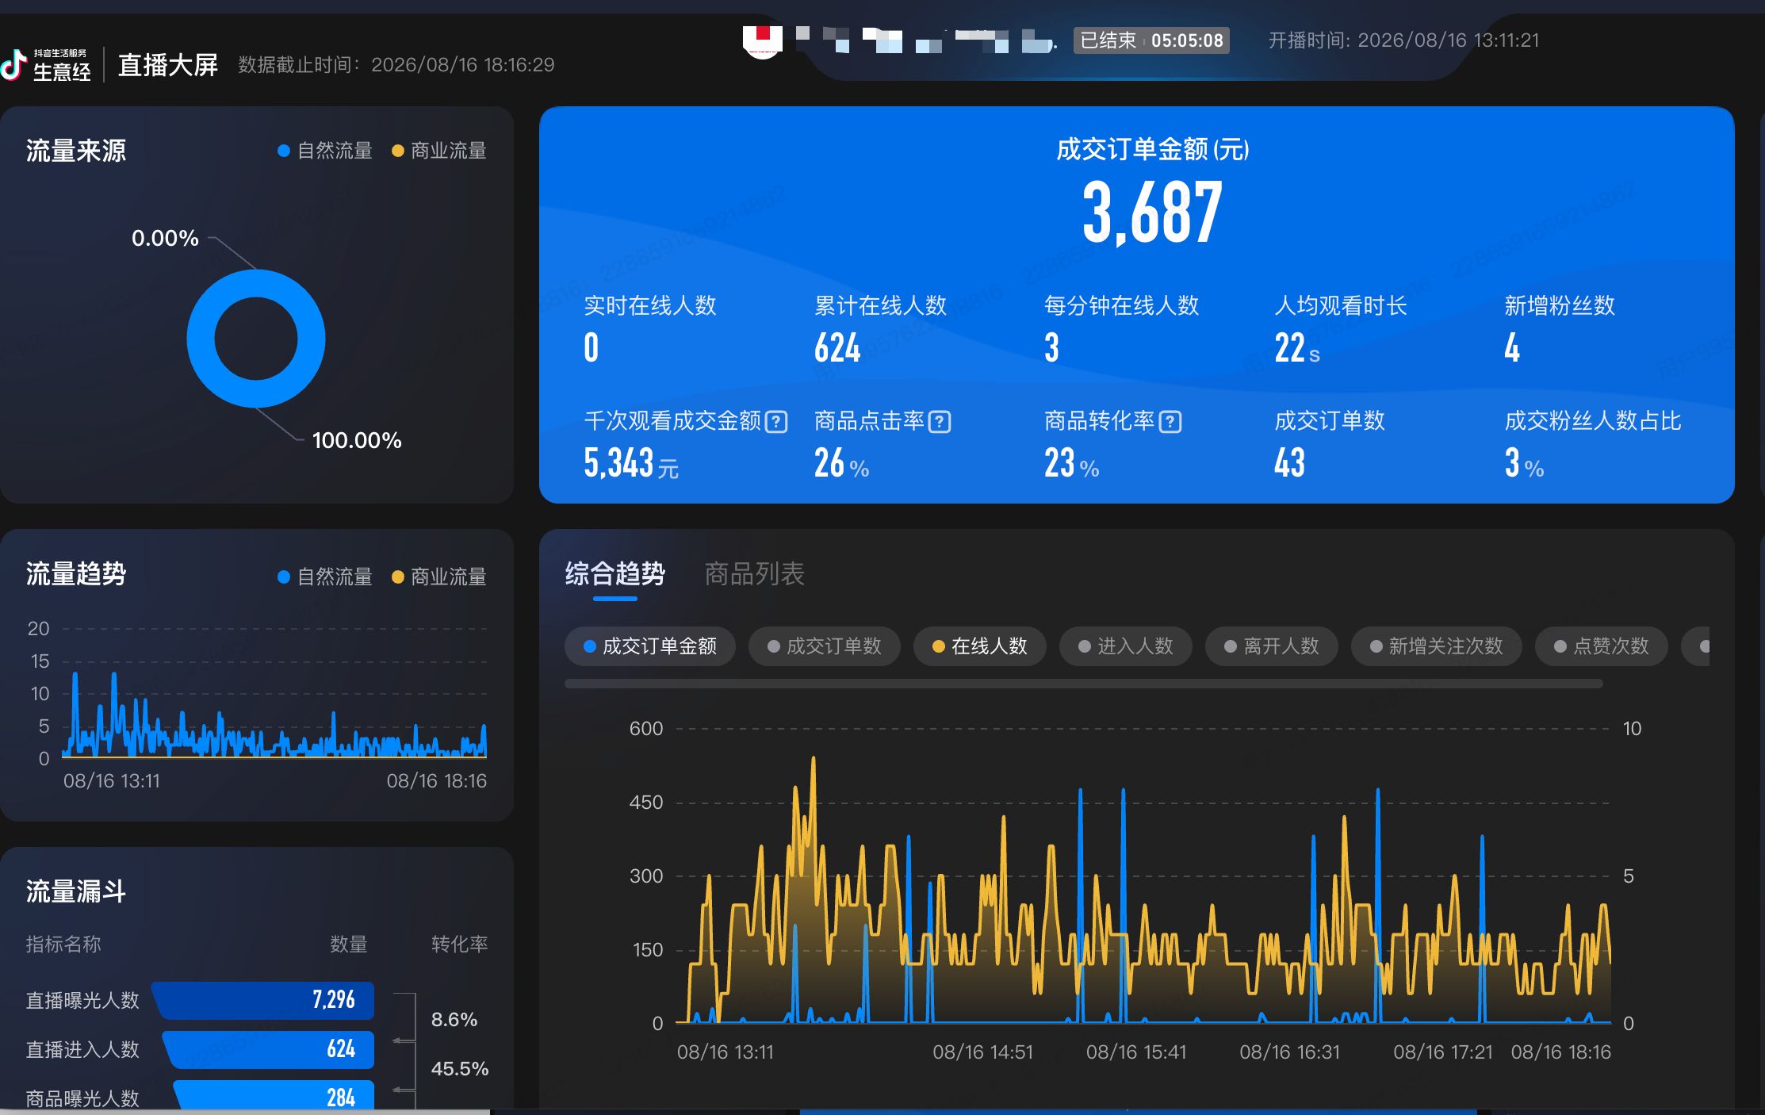This screenshot has height=1115, width=1765.
Task: Enable the 进入人数 series chip
Action: pos(1126,646)
